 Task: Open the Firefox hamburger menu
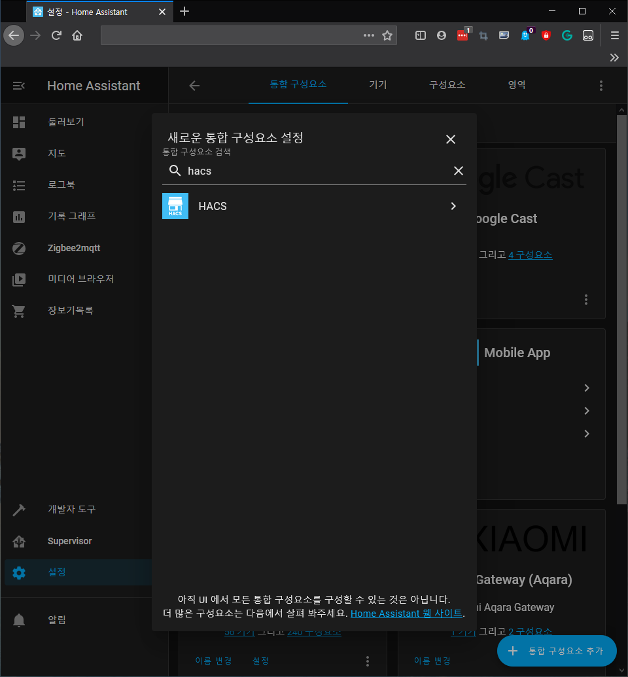tap(615, 35)
